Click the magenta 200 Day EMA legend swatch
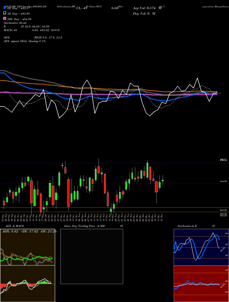The height and width of the screenshot is (302, 229). (5, 18)
